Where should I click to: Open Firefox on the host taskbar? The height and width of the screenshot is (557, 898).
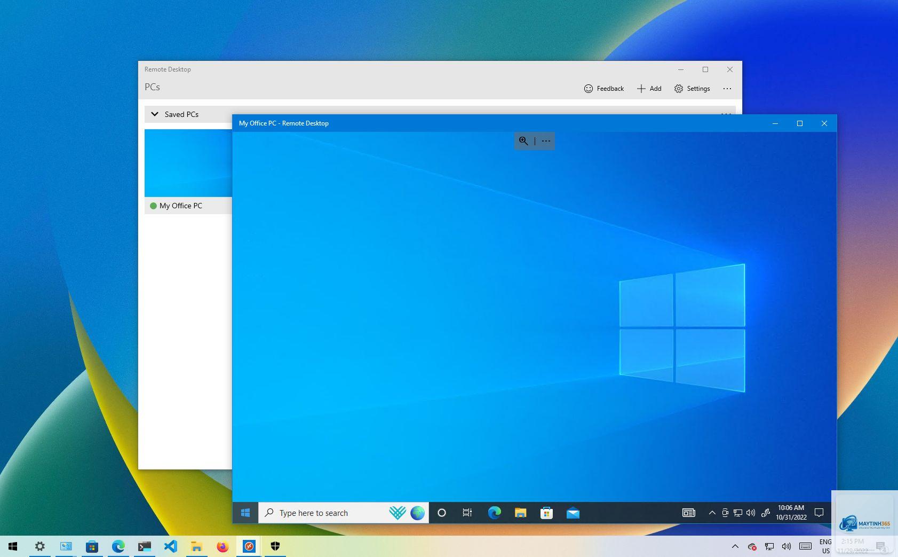tap(222, 546)
